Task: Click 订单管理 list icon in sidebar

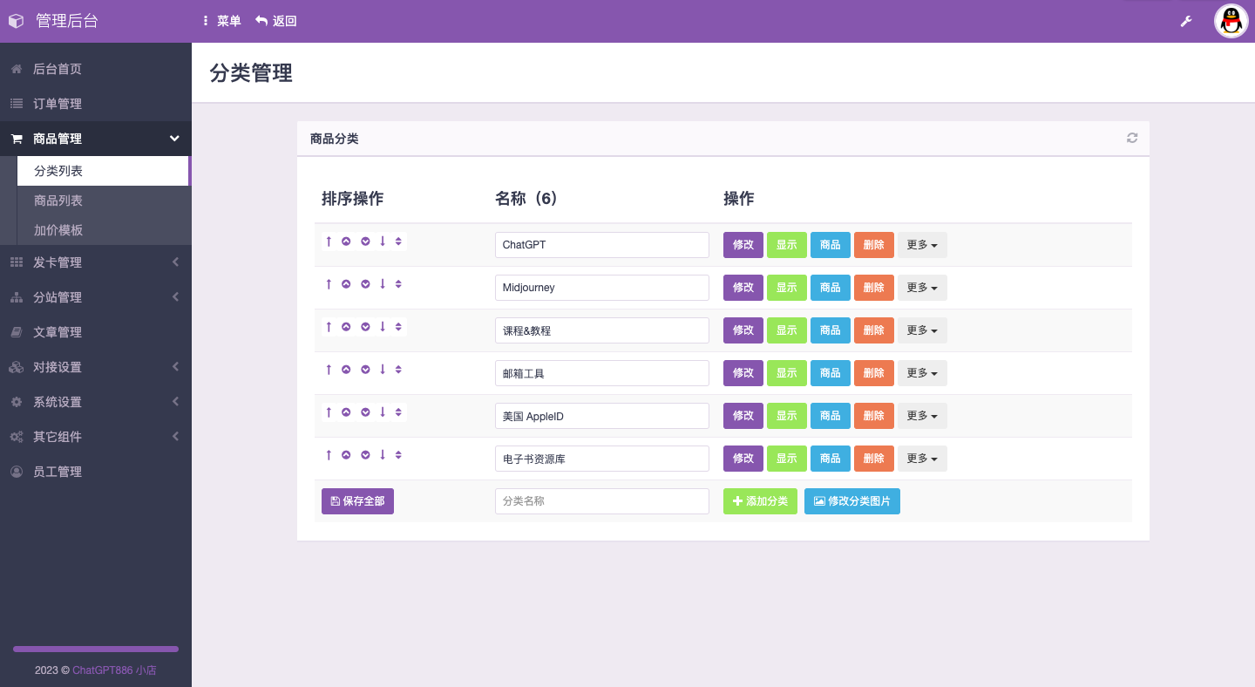Action: click(x=16, y=104)
